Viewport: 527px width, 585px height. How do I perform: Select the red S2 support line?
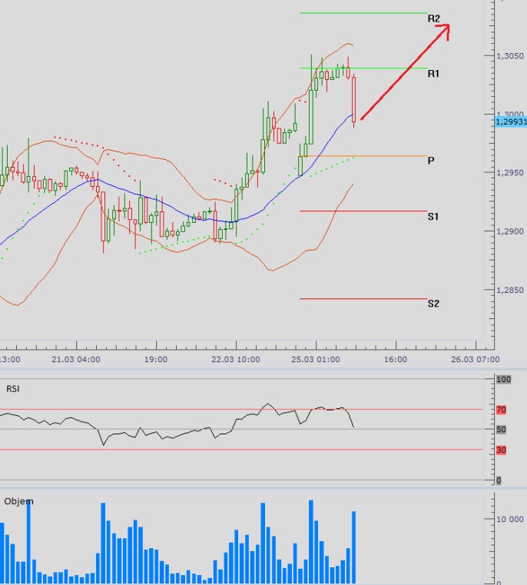(x=363, y=298)
